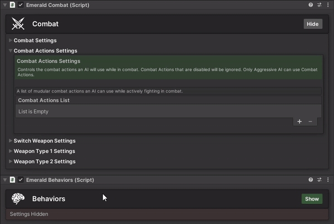Expand Weapon Type 1 Settings
Image resolution: width=334 pixels, height=224 pixels.
44,151
